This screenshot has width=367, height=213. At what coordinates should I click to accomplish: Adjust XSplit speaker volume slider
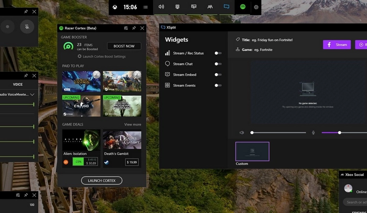pyautogui.click(x=278, y=132)
